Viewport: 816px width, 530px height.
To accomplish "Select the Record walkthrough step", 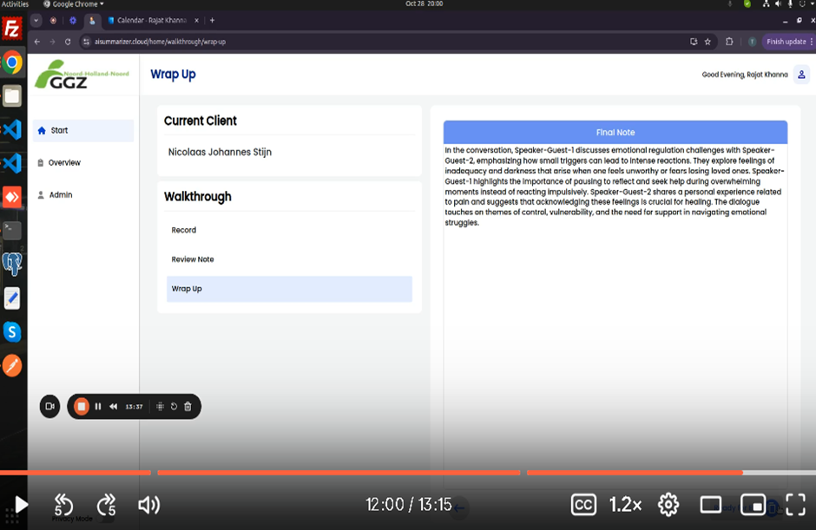I will point(184,230).
